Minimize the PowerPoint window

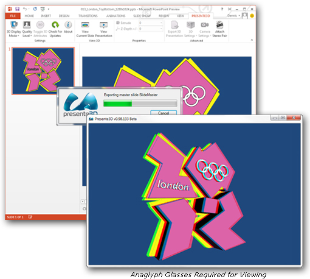click(237, 9)
